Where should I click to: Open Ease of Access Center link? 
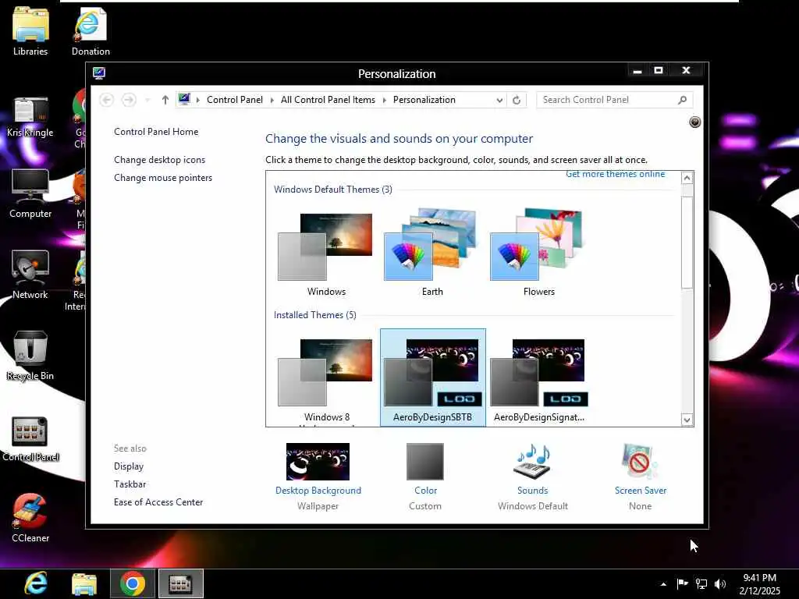click(x=158, y=502)
